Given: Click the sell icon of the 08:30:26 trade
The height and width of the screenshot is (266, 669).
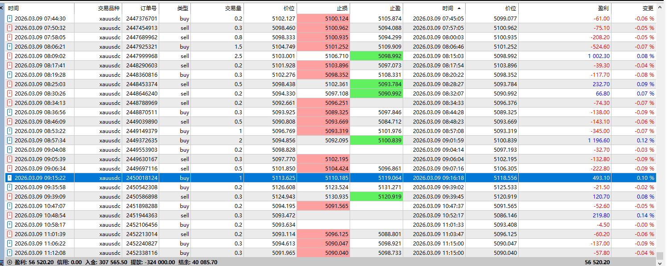Looking at the screenshot, I should click(10, 93).
